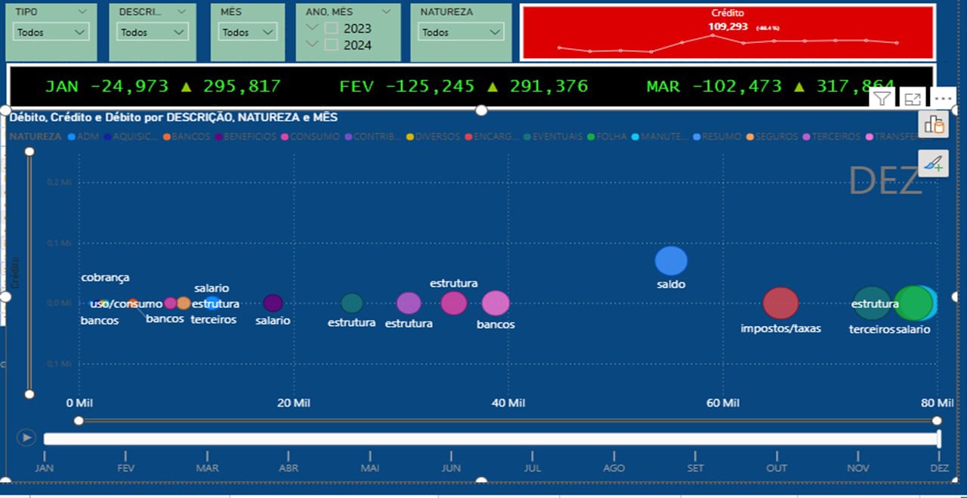The height and width of the screenshot is (498, 967).
Task: Check the 2024 checkbox in ANO, MÊS slicer
Action: (330, 45)
